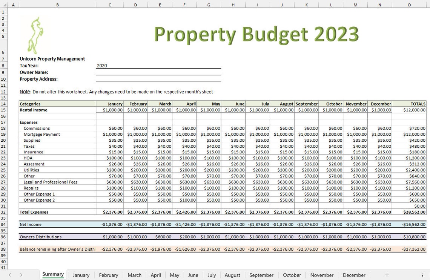430x280 pixels.
Task: Select column C by its header
Action: coord(110,5)
